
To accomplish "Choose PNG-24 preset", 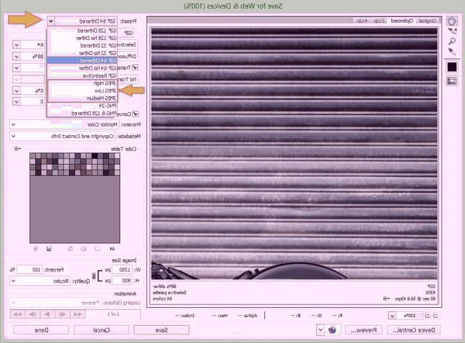I will point(82,105).
